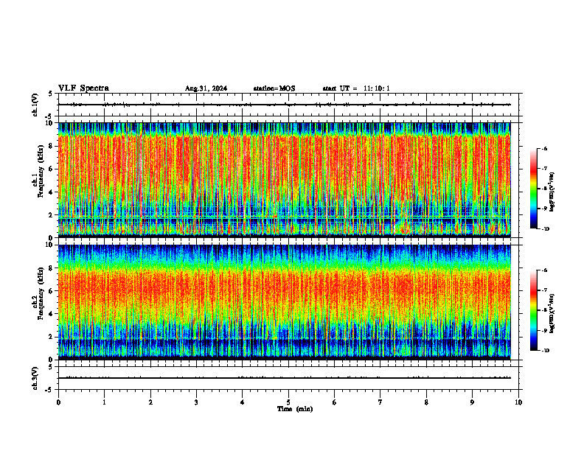Click the "ch.1(V)" axis label
Screen dimensions: 584x451
(x=35, y=105)
